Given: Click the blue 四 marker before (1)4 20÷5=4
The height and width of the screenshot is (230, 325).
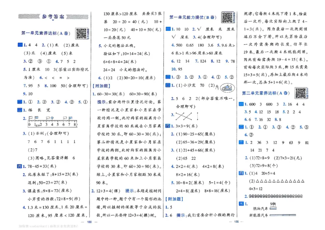Looking at the screenshot, I should (241, 174).
